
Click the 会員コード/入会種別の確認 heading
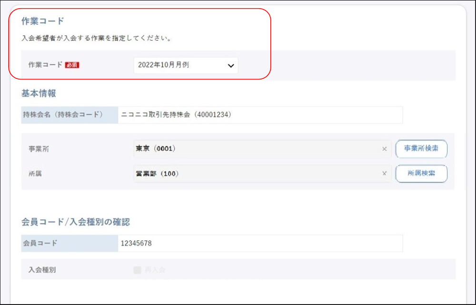pos(76,222)
